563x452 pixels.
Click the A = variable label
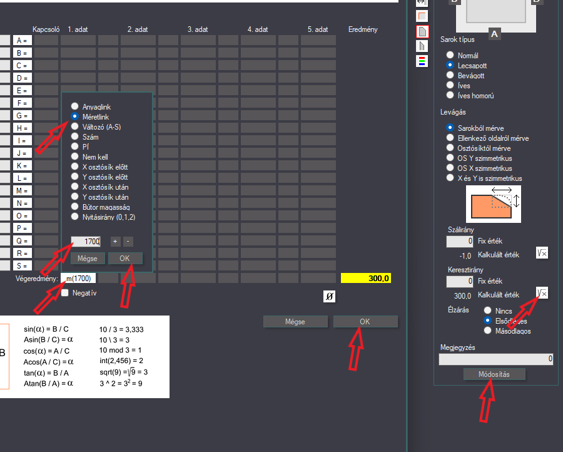23,40
